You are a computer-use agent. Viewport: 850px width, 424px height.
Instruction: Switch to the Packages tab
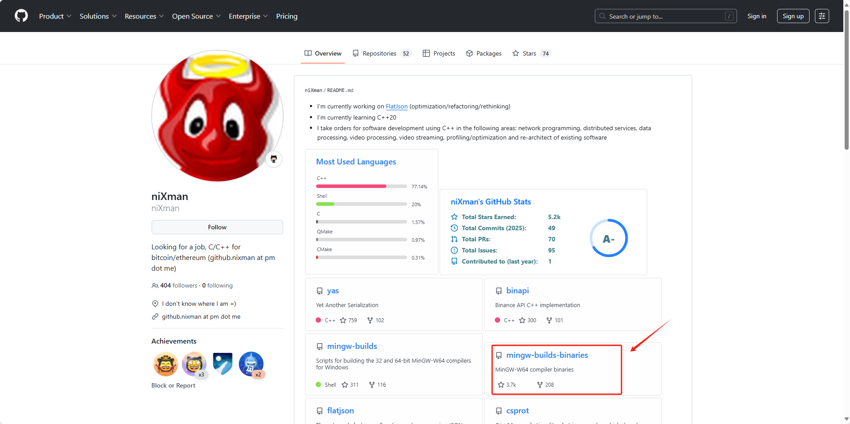484,53
